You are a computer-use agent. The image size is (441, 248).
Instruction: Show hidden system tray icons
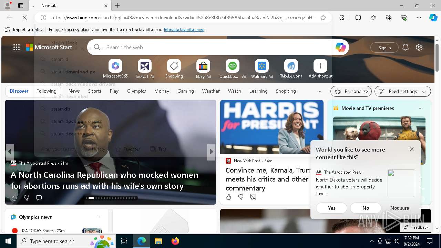[x=371, y=241]
